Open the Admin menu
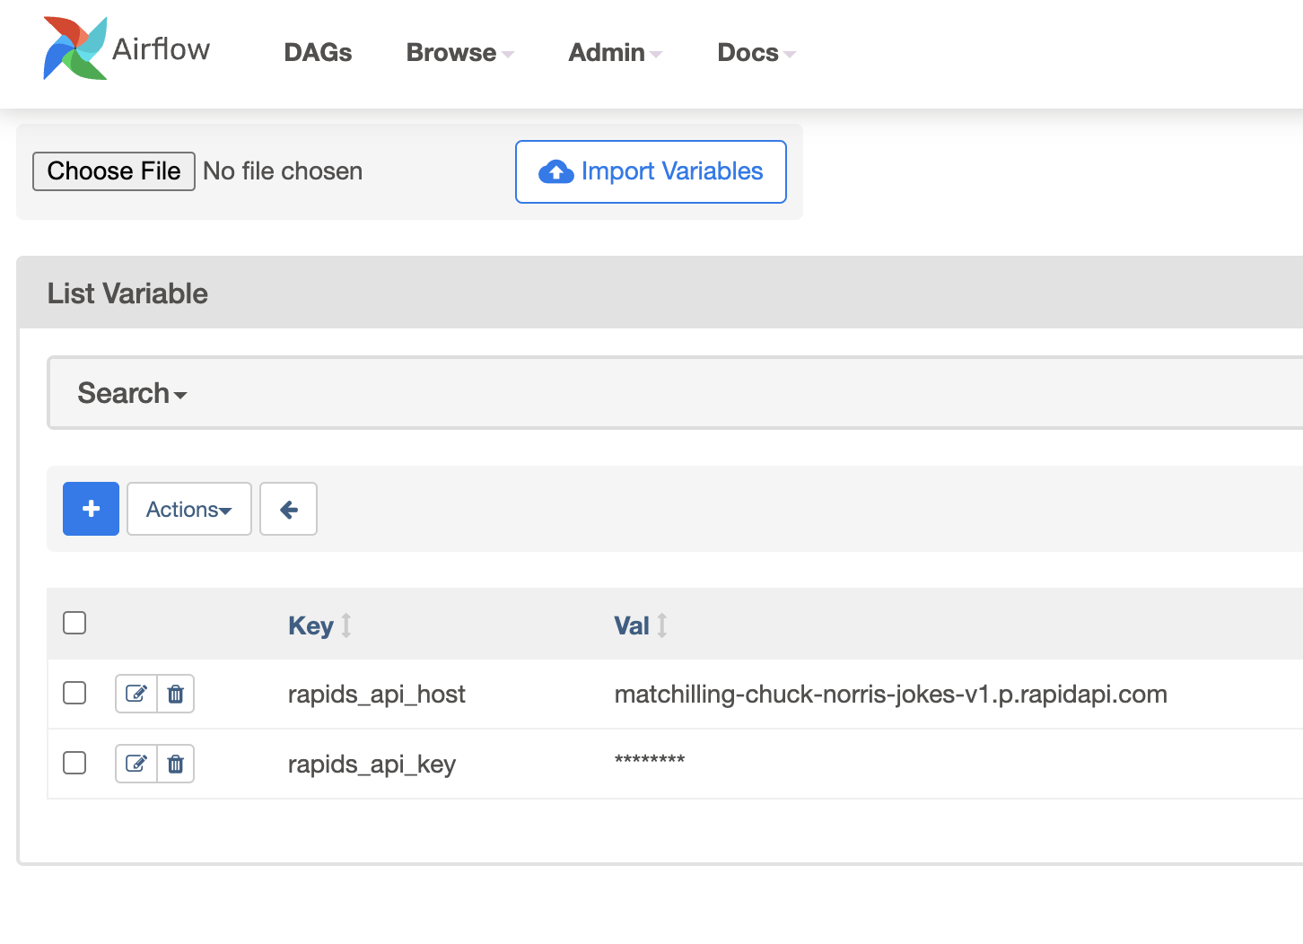Viewport: 1303px width, 944px height. tap(615, 53)
